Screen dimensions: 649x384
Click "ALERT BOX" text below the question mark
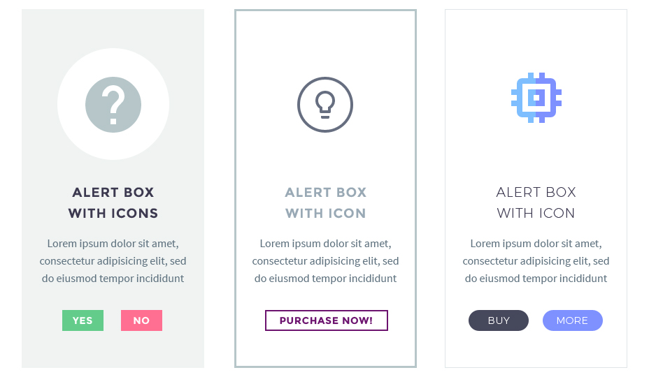pyautogui.click(x=113, y=192)
